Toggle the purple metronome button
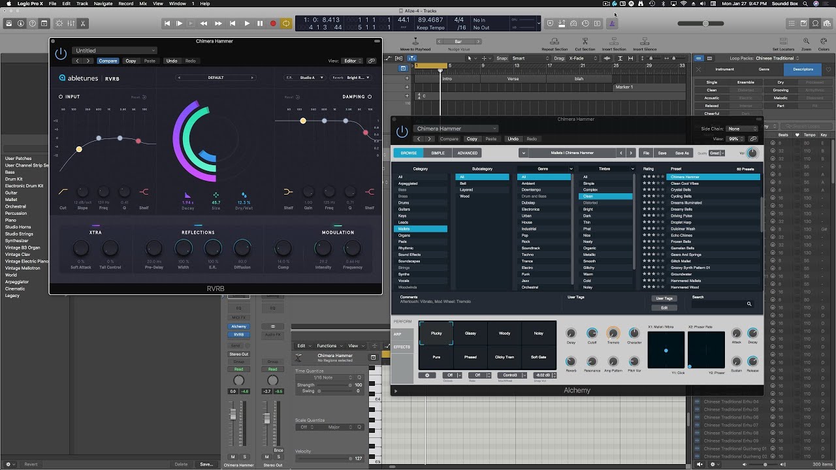The height and width of the screenshot is (470, 836). point(612,23)
